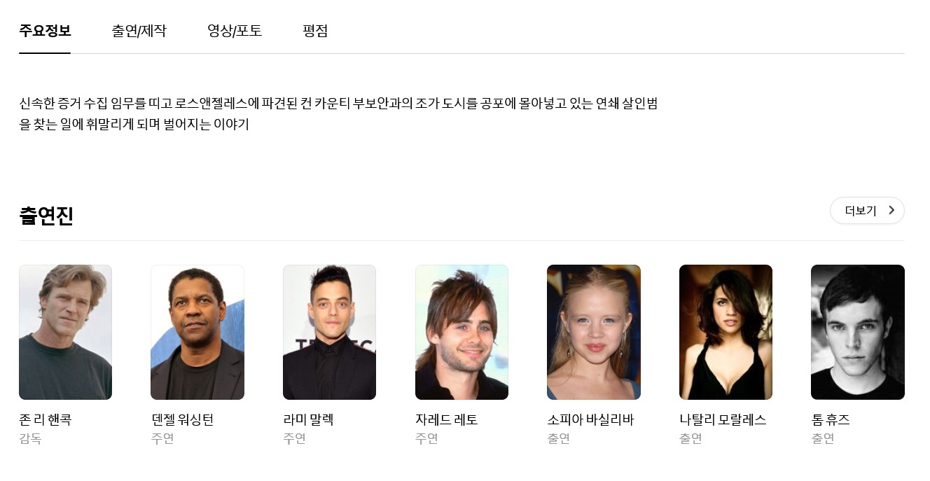Click 자레드 레토's portrait image

tap(461, 332)
